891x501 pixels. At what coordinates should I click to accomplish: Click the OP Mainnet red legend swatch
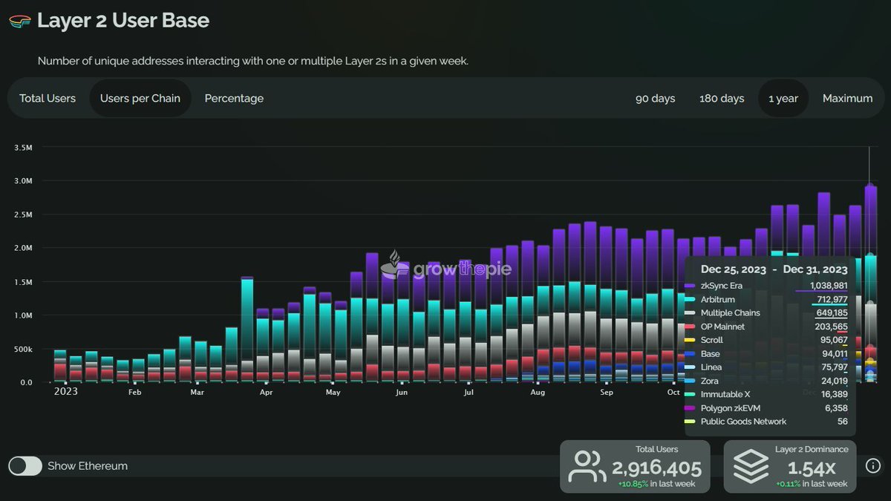click(x=690, y=327)
